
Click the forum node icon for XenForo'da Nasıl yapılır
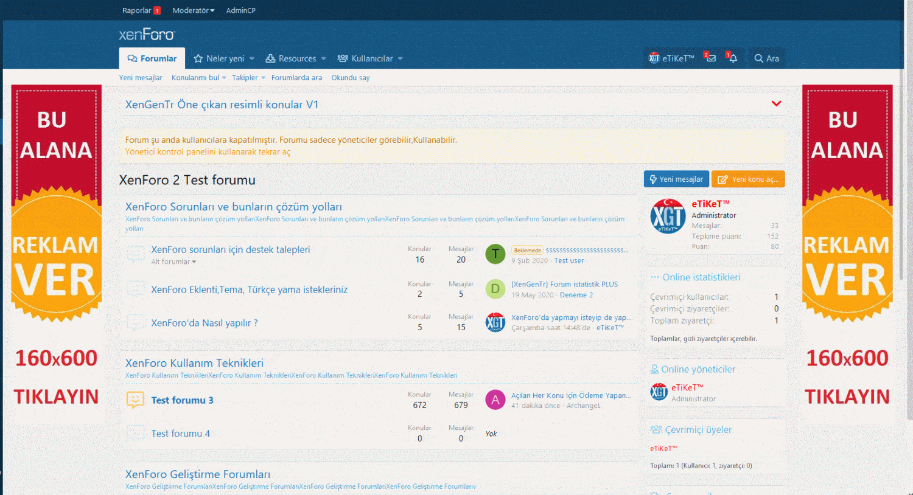click(135, 322)
